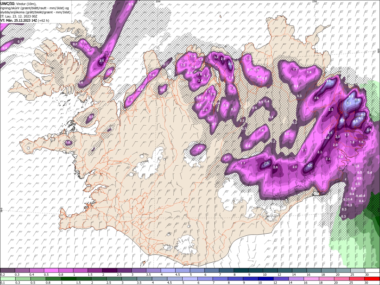
Task: Select upper scale white swatch after 30
Action: [x=372, y=270]
